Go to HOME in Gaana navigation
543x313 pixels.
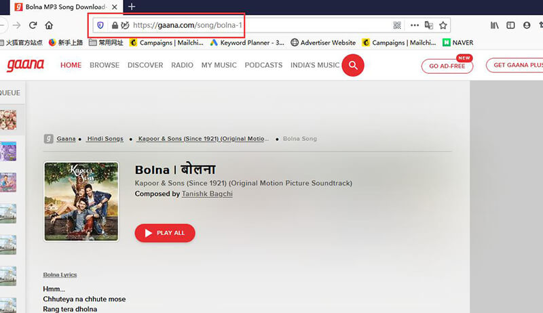pyautogui.click(x=71, y=65)
